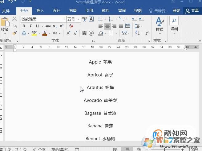Click the 共享 share button
This screenshot has height=151, width=202.
192,11
